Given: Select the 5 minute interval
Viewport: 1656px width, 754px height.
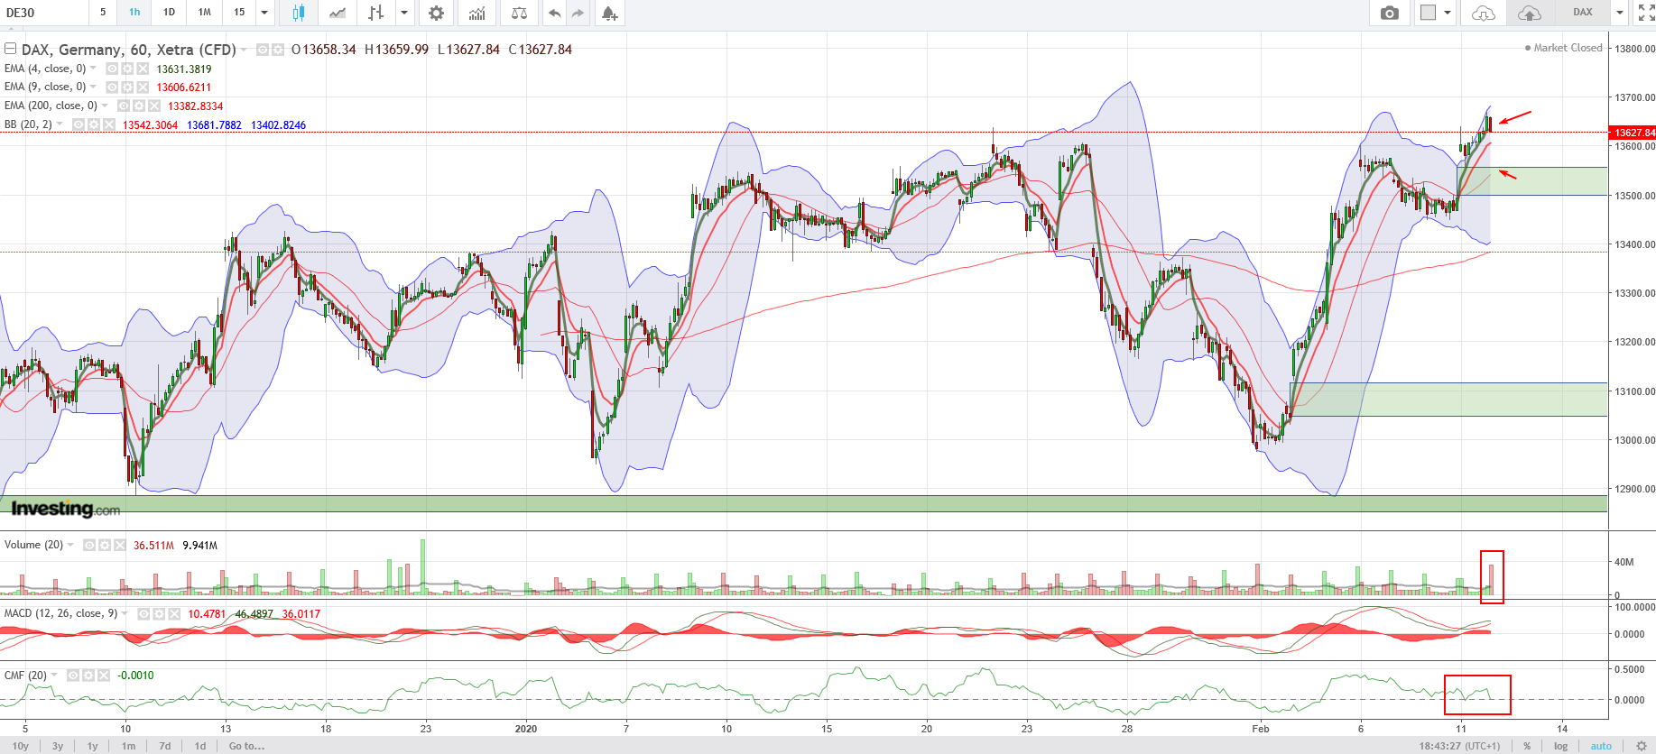Looking at the screenshot, I should click(103, 13).
